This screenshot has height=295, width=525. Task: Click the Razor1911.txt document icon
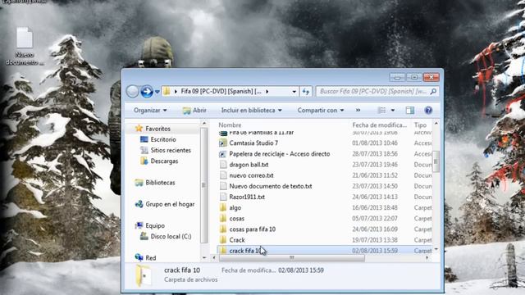pyautogui.click(x=223, y=197)
